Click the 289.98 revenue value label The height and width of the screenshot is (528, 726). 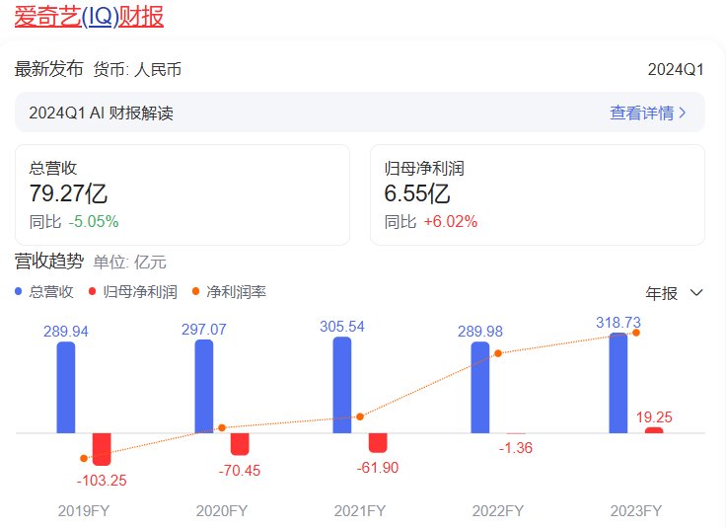pos(480,332)
